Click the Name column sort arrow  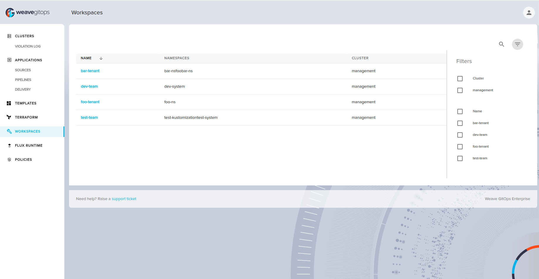(x=101, y=58)
